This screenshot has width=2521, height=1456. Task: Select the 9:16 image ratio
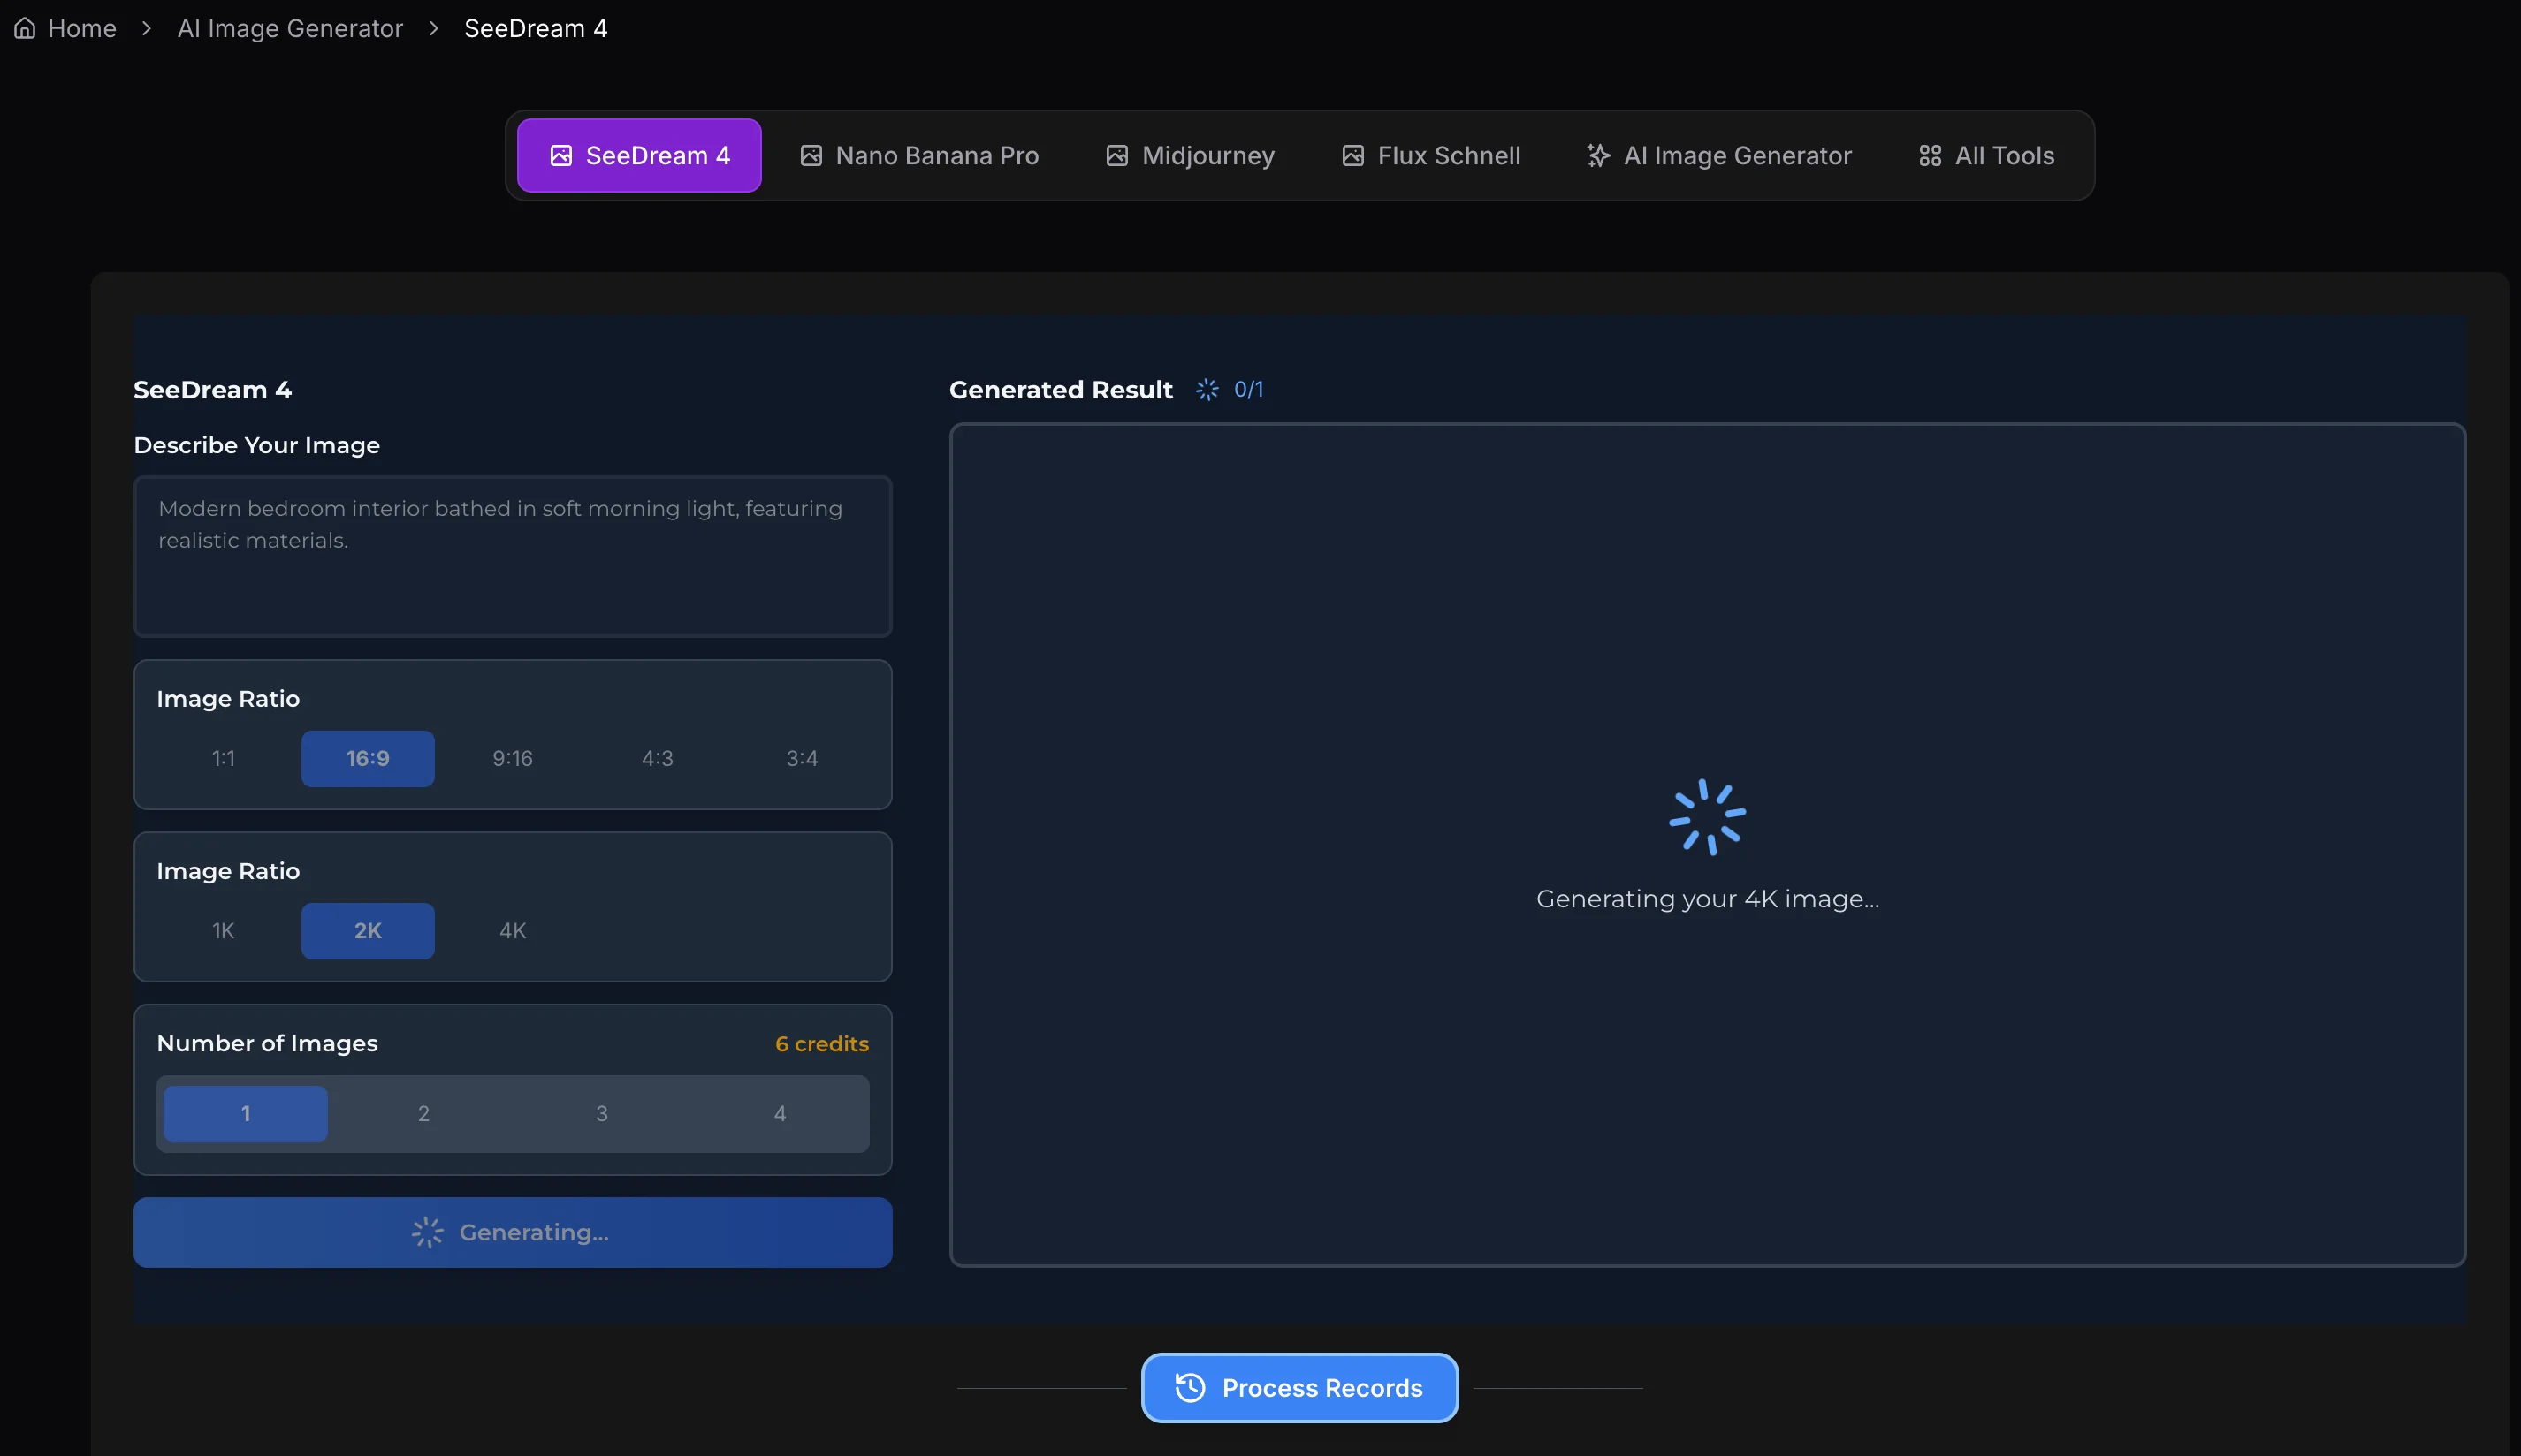(x=512, y=758)
